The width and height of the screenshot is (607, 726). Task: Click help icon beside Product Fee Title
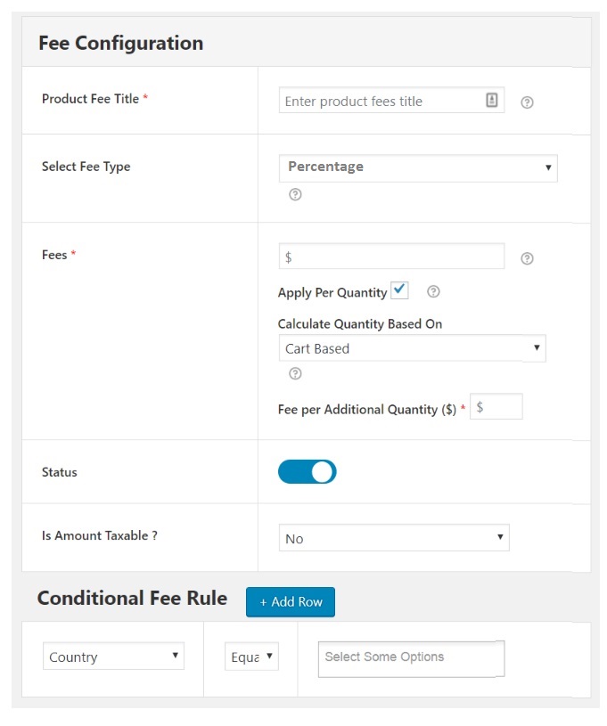pos(527,102)
